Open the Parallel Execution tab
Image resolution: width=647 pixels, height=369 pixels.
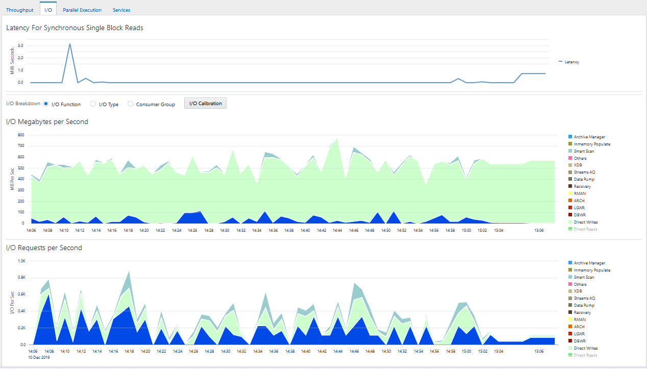(x=82, y=10)
